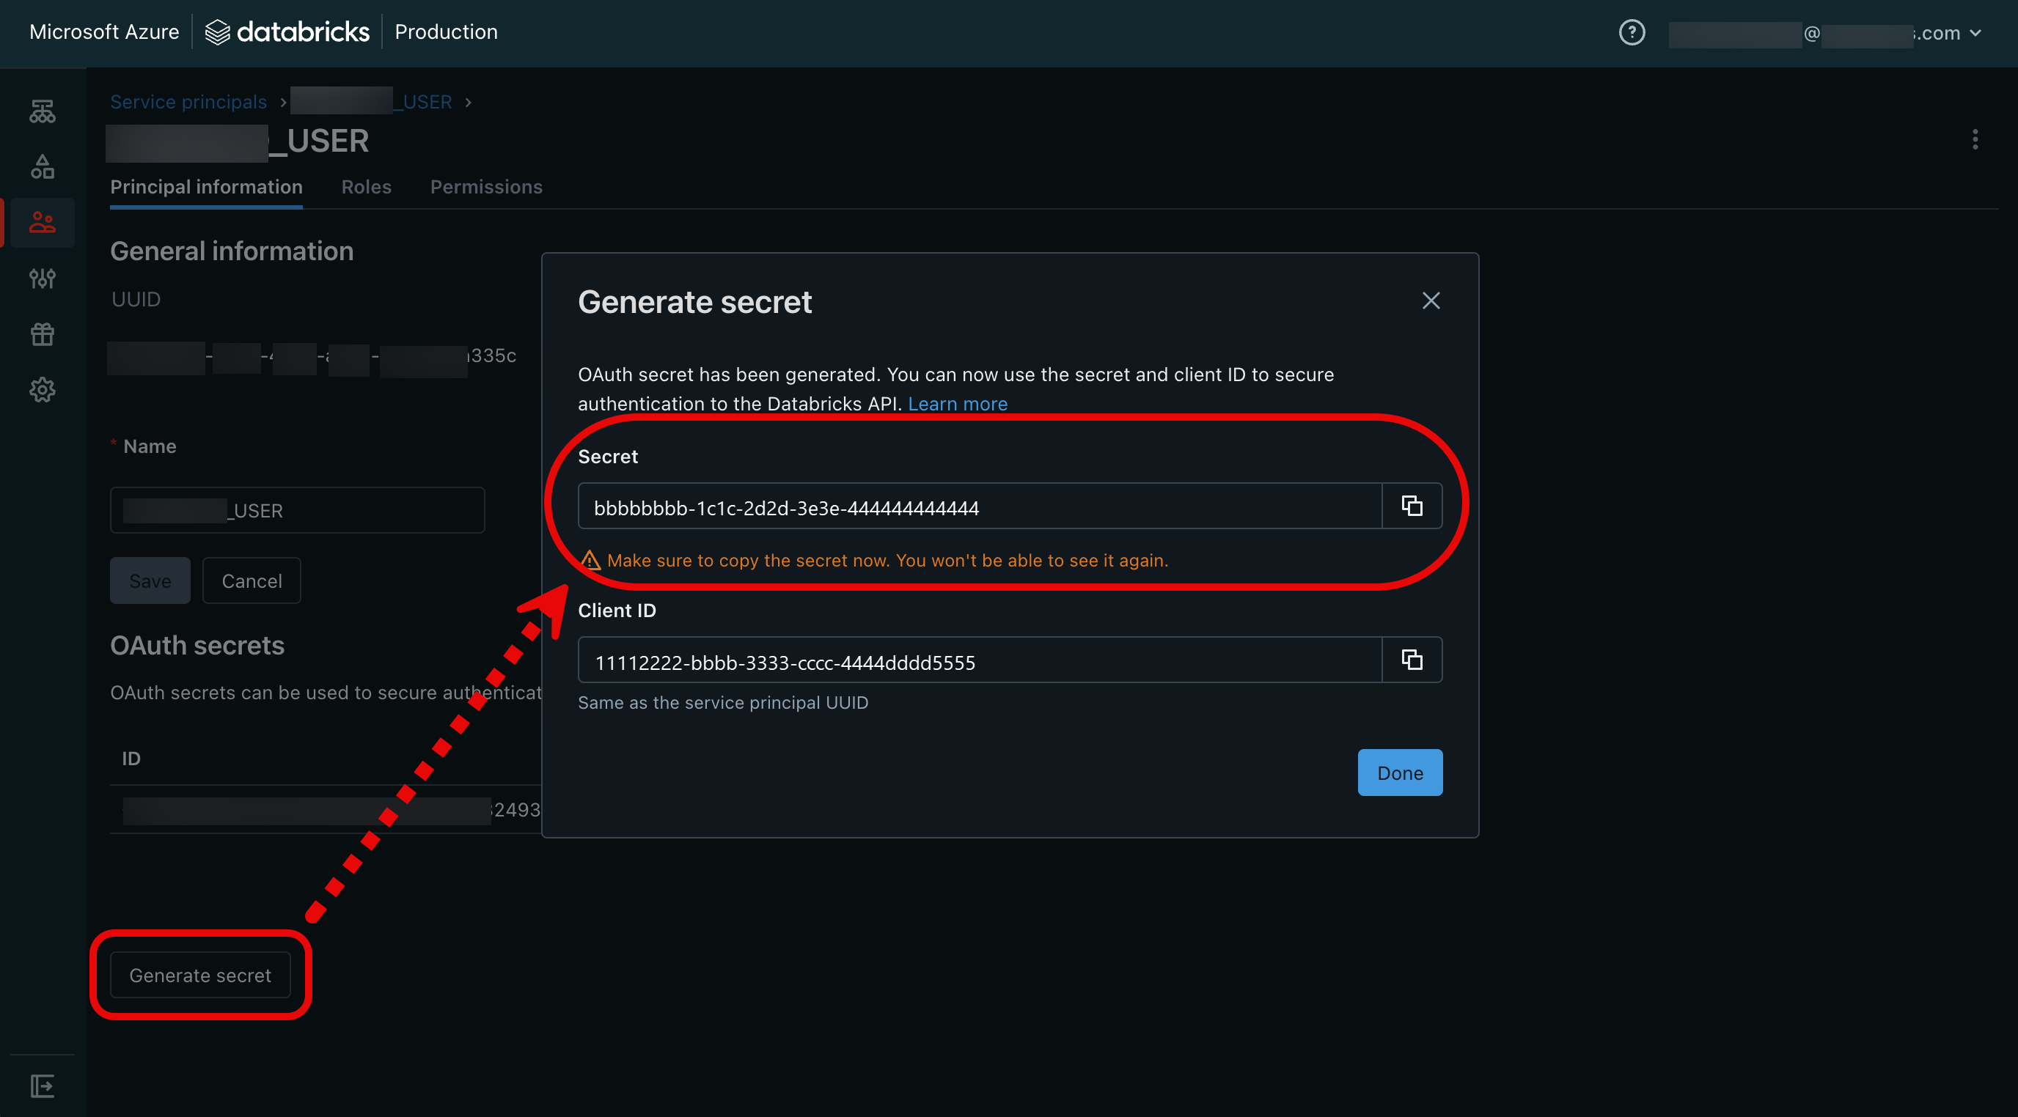
Task: Switch to the Roles tab
Action: point(366,184)
